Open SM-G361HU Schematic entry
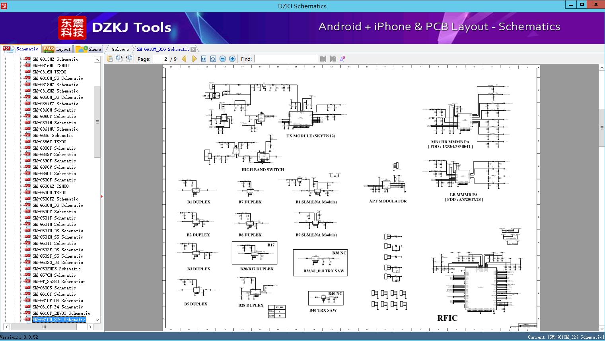This screenshot has width=605, height=341. pos(55,129)
